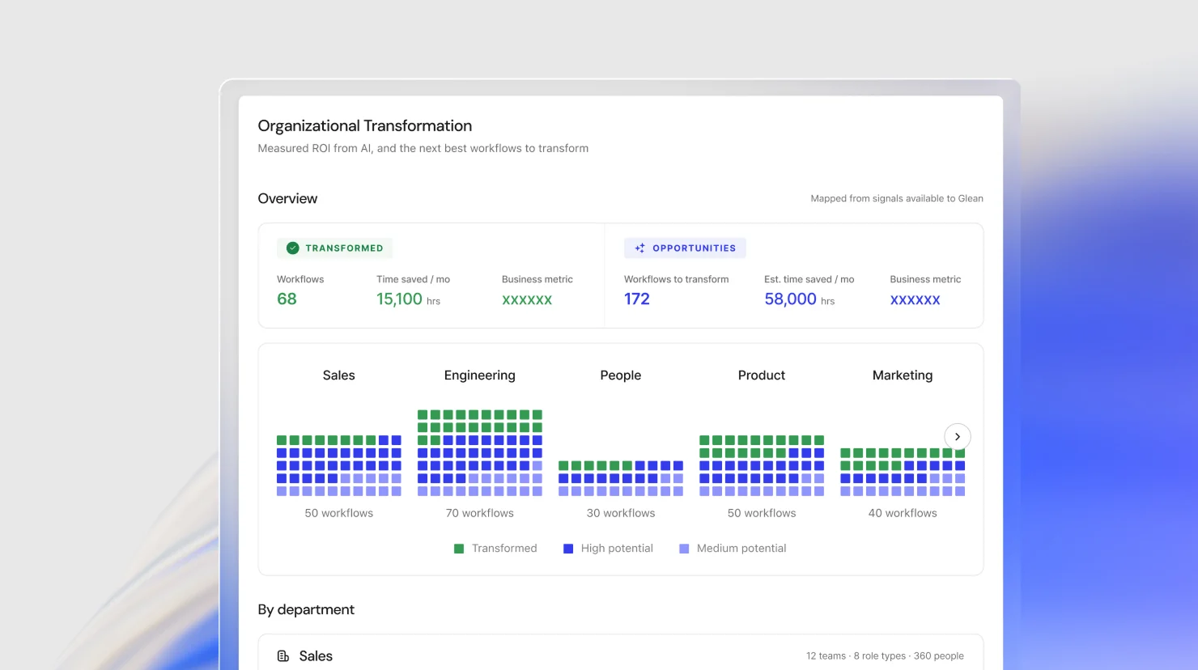1198x670 pixels.
Task: Click 12 teams · 8 role types · 360 people
Action: click(x=885, y=656)
